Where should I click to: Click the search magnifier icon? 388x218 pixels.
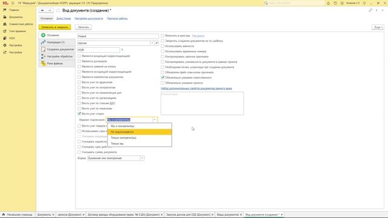[266, 3]
